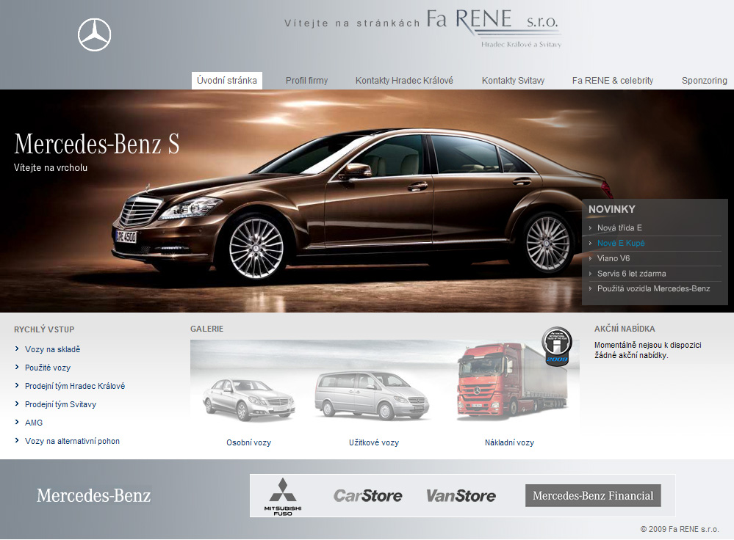
Task: Go to Kontakty Hradec Králové
Action: [404, 81]
